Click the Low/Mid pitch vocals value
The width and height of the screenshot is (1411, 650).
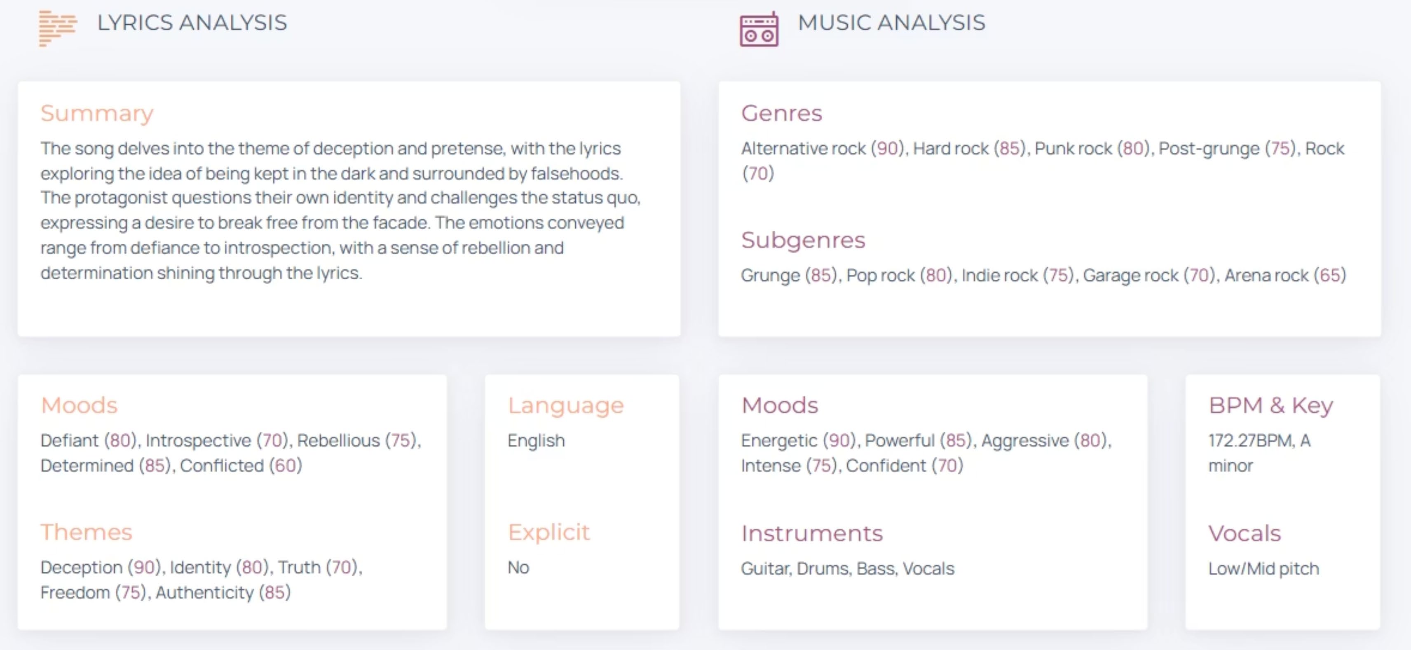[x=1263, y=568]
